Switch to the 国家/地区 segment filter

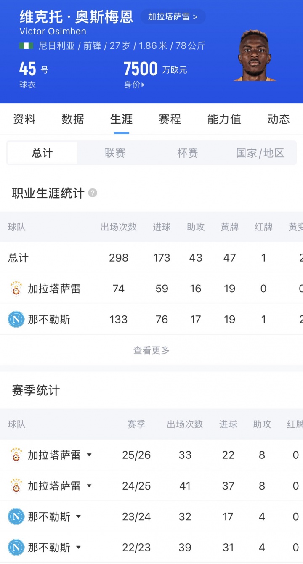pos(260,153)
